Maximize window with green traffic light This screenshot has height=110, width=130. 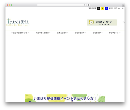(11, 5)
